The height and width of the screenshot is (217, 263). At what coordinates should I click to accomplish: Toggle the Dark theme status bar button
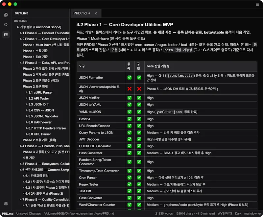click(238, 213)
